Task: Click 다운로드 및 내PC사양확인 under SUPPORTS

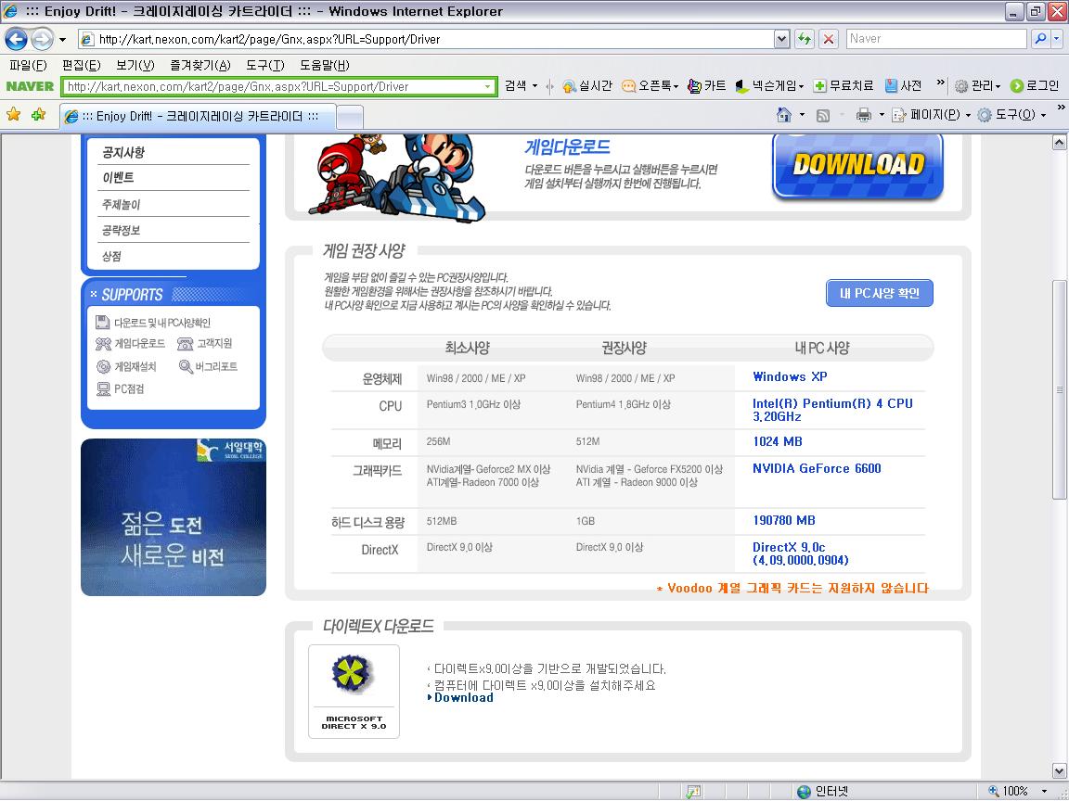Action: 153,323
